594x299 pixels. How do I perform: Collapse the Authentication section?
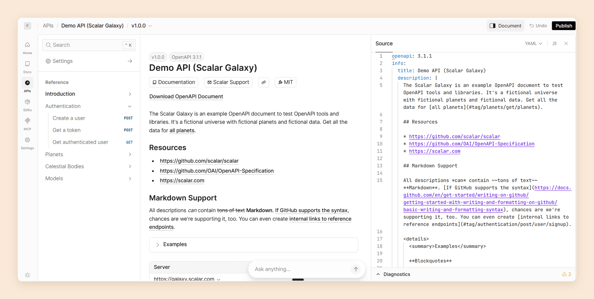(130, 106)
